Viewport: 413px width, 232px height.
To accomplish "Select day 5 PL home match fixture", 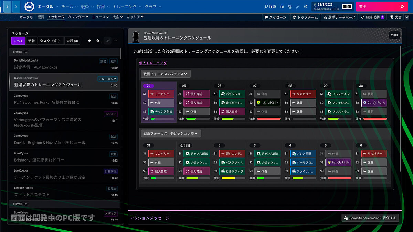I will click(x=339, y=162).
